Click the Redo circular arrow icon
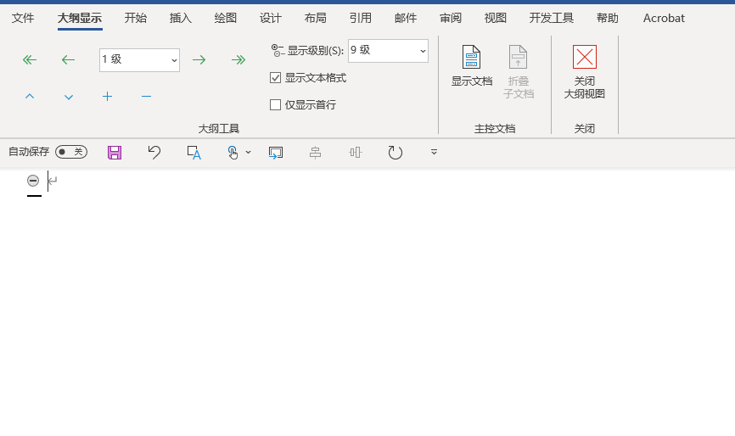This screenshot has height=436, width=735. point(396,152)
